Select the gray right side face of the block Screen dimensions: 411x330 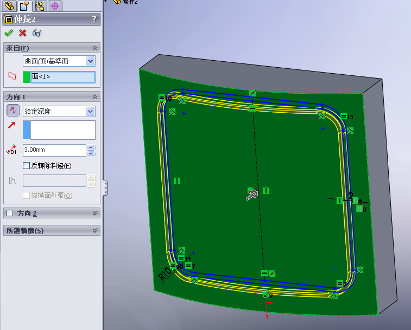pyautogui.click(x=380, y=196)
